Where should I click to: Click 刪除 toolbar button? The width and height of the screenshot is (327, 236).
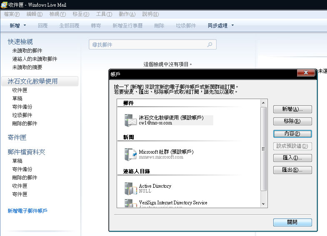pos(159,26)
